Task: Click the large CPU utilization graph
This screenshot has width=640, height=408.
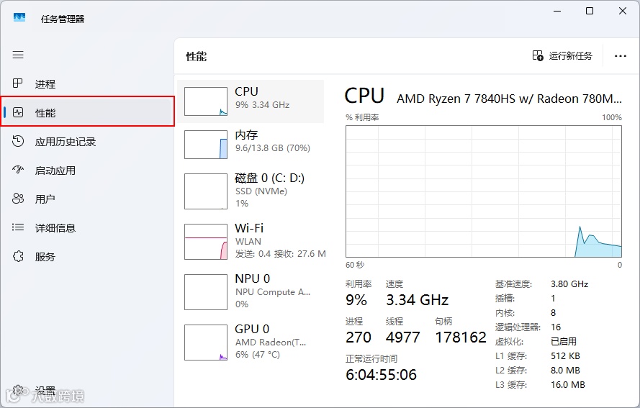Action: (484, 191)
